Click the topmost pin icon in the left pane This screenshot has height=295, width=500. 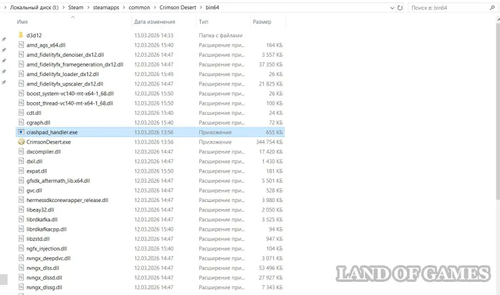click(4, 39)
